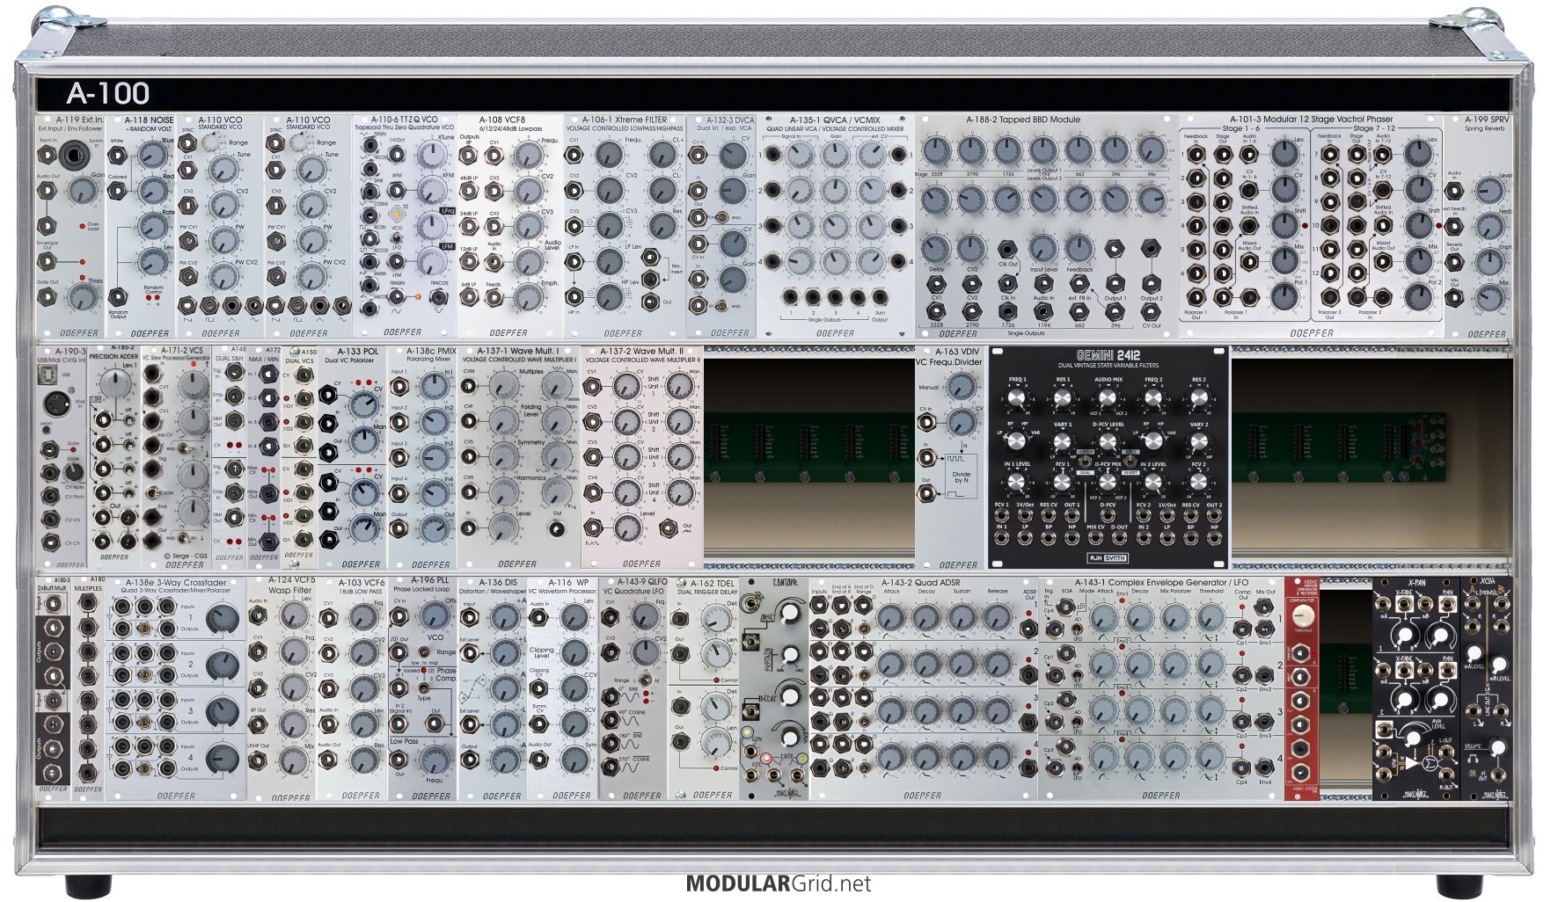Click the 48dB LP output jack on A-108
Viewport: 1558px width, 902px height.
point(469,193)
